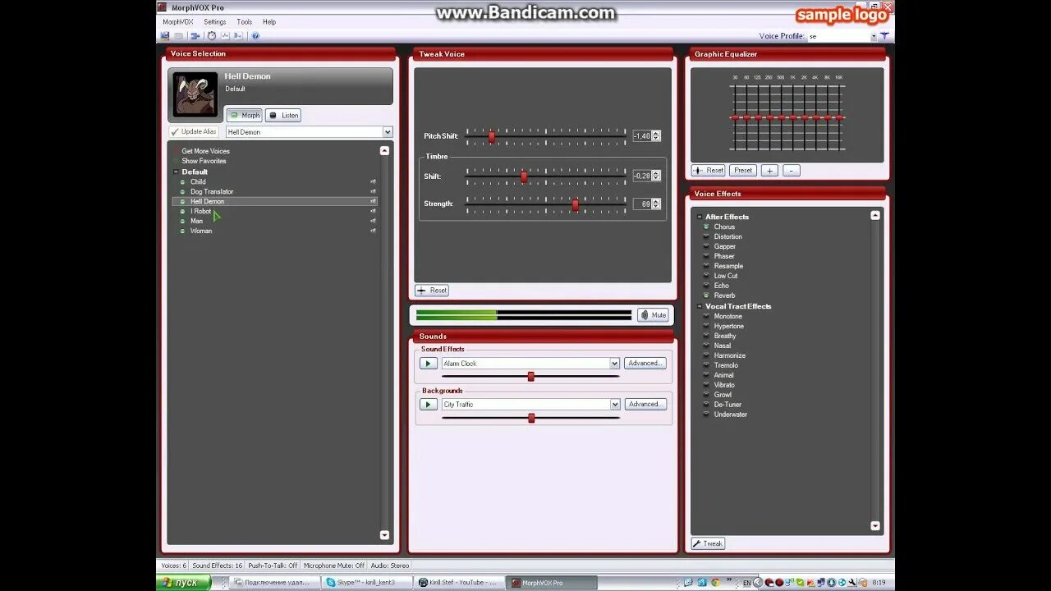1051x591 pixels.
Task: Collapse the After Effects group
Action: (x=700, y=217)
